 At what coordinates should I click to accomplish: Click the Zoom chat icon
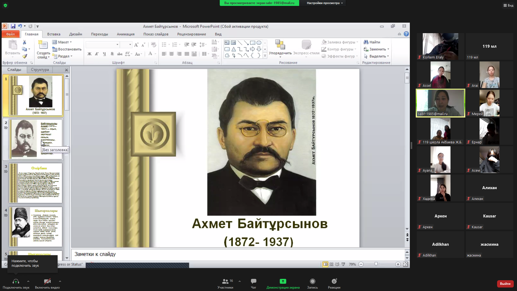coord(253,281)
